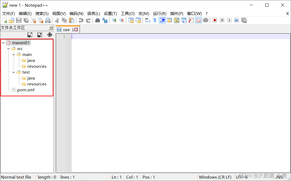Open the Replace toolbar icon
Screen dimensions: 291x181
click(x=105, y=20)
